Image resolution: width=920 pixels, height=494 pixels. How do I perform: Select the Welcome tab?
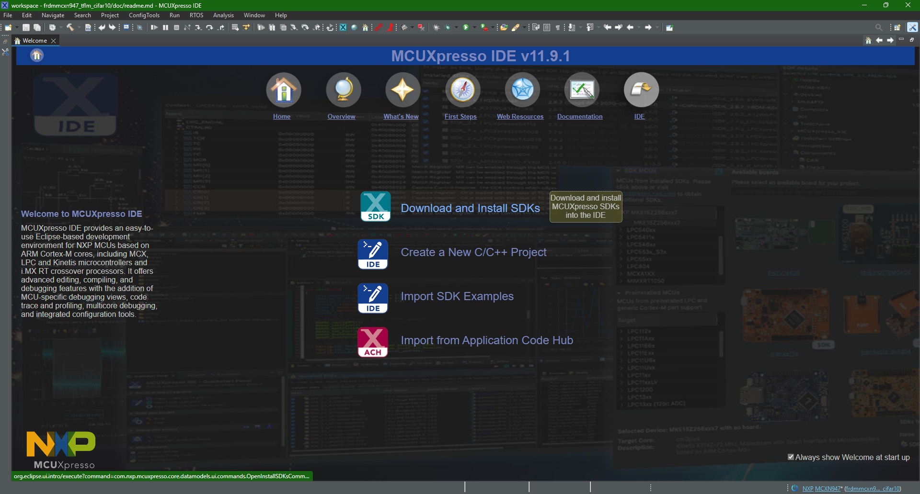pos(34,41)
